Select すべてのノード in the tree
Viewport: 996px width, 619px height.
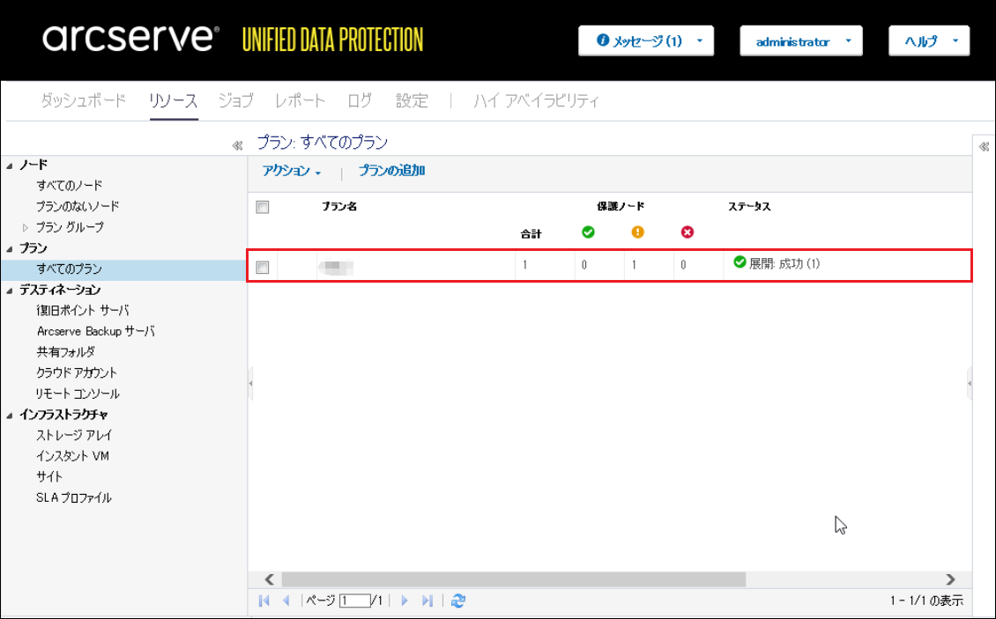pyautogui.click(x=70, y=186)
